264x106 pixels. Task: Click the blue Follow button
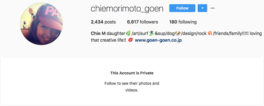[182, 8]
